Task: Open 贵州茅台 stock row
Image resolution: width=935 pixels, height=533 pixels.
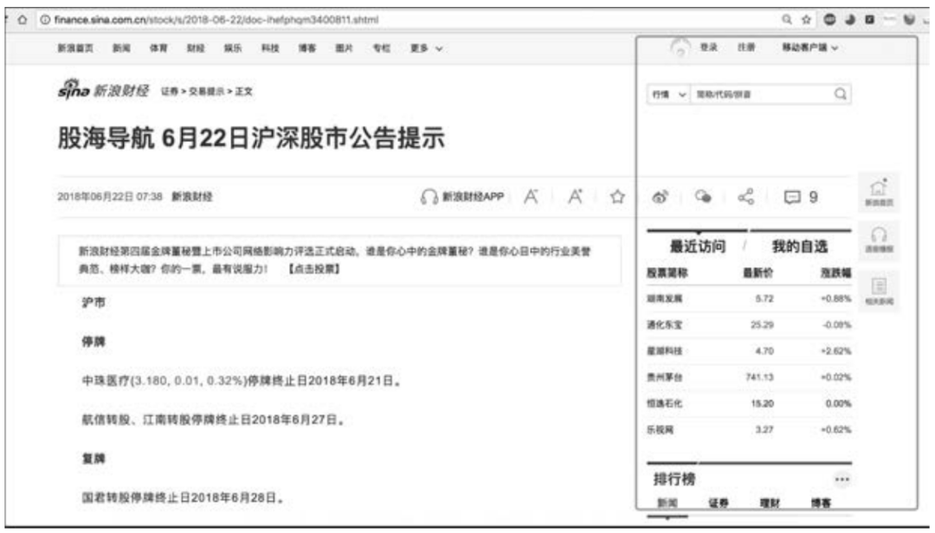Action: click(x=749, y=376)
